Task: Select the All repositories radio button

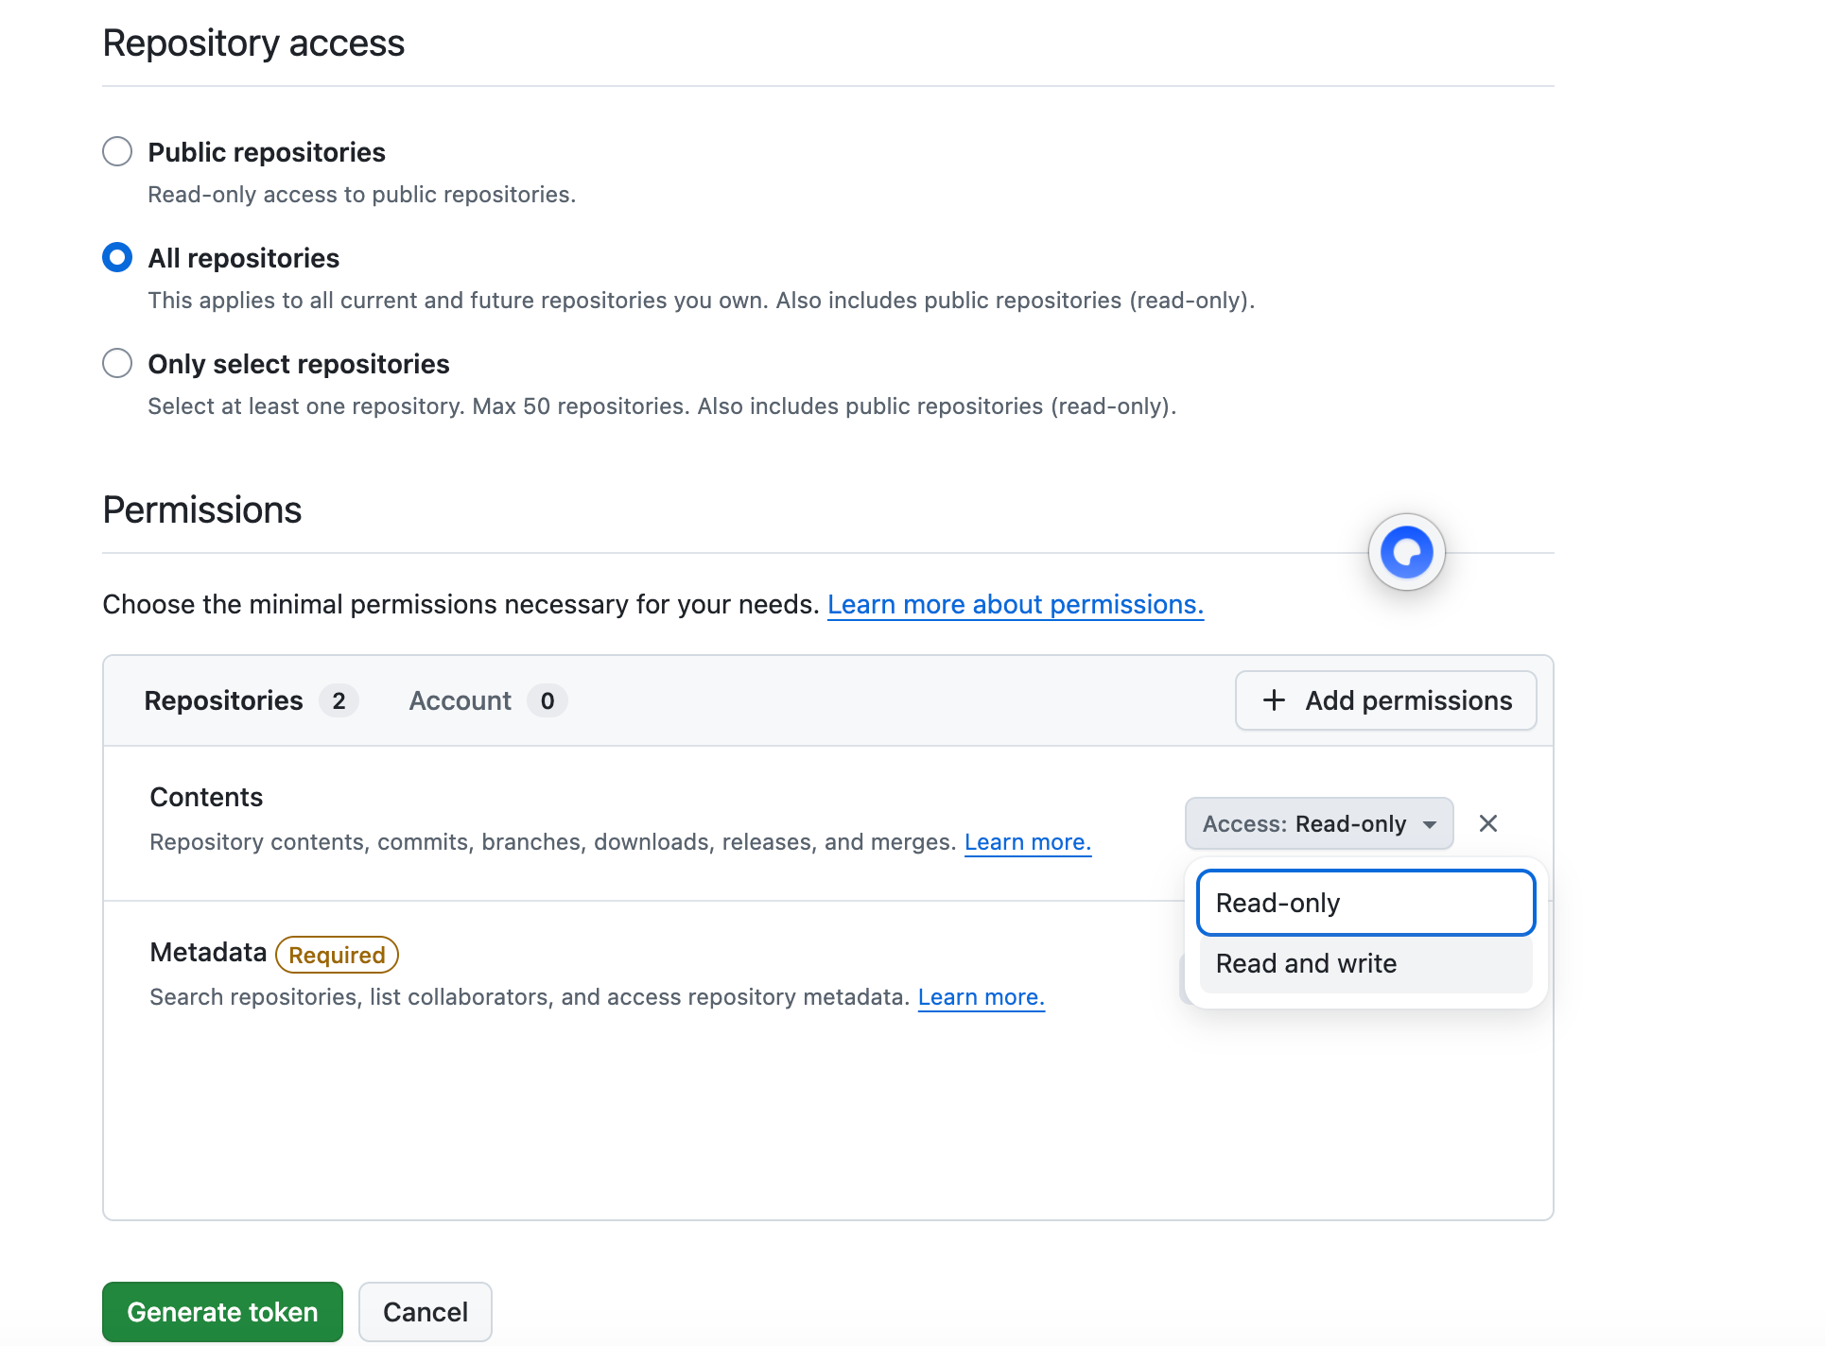Action: (x=117, y=257)
